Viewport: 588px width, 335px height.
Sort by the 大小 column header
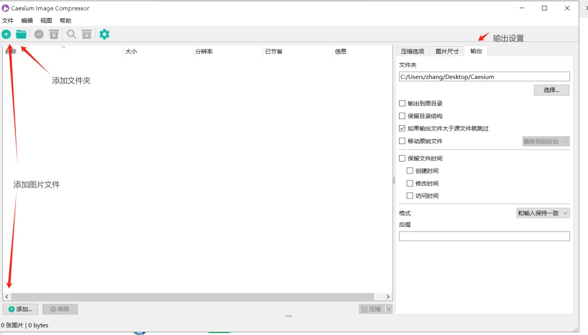click(x=158, y=51)
